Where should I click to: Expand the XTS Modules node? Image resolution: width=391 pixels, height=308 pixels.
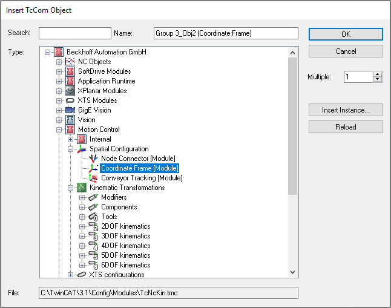(59, 101)
